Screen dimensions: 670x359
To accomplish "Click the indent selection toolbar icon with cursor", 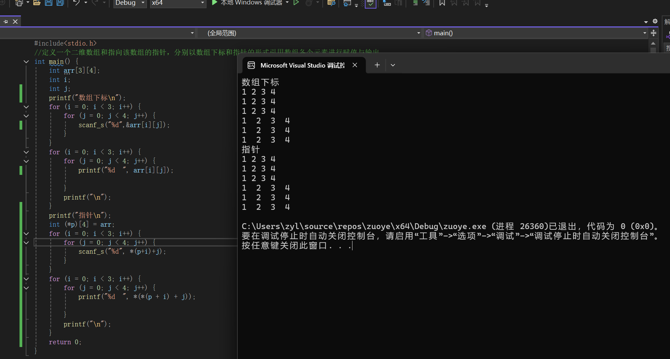I will (x=387, y=3).
